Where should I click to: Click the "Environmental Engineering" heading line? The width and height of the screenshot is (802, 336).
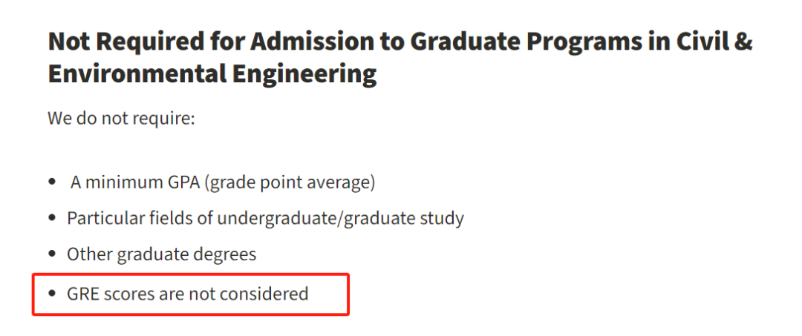[212, 73]
